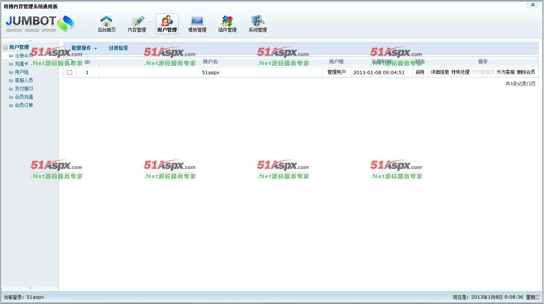Click the ID column header
This screenshot has height=304, width=544.
point(87,62)
